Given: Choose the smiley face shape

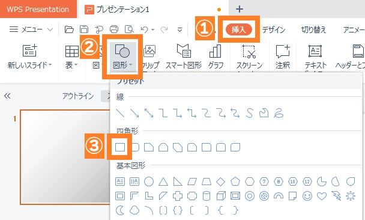Looking at the screenshot, I should point(307,196).
